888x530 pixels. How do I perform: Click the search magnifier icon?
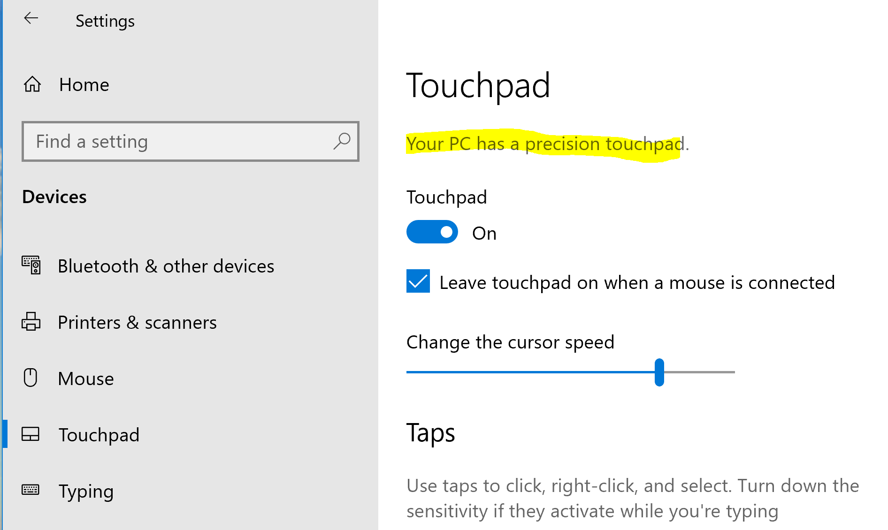(x=342, y=141)
